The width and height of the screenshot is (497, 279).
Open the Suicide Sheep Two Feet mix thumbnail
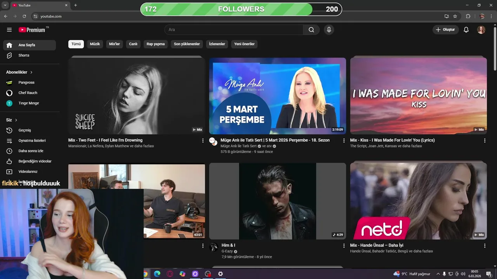137,96
